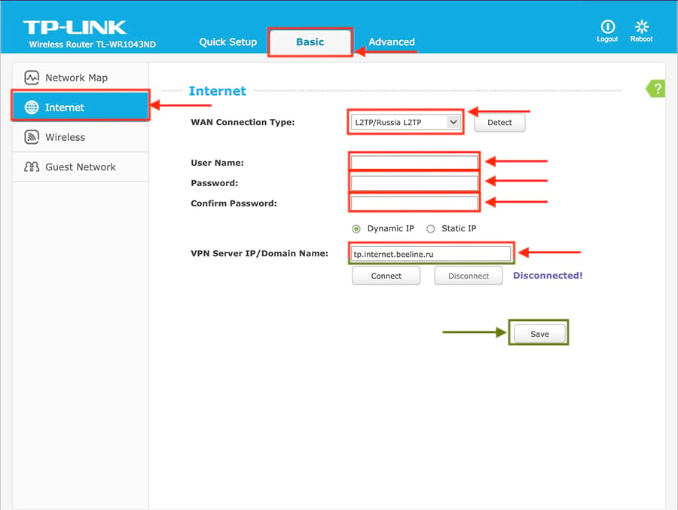Click the Network Map icon
The height and width of the screenshot is (510, 678).
click(x=32, y=78)
